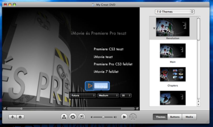
Task: Open the 7.0 Themes dropdown
Action: pos(175,12)
